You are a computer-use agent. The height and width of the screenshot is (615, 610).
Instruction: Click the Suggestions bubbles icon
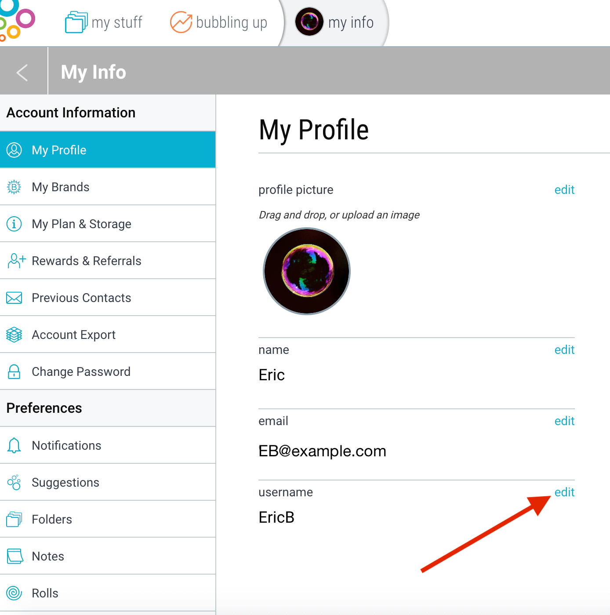(x=14, y=482)
